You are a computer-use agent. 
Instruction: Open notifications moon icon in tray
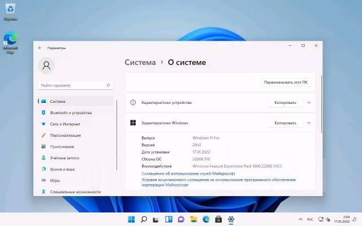pos(355,219)
